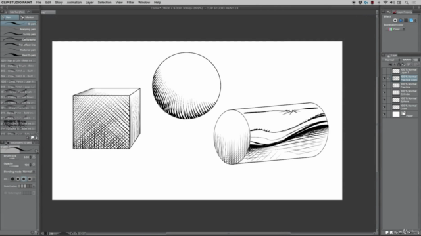Select the Practice Copy layer
The width and height of the screenshot is (421, 236).
click(405, 78)
